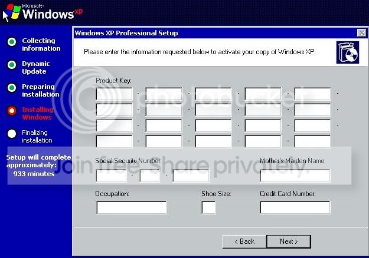Focus the first Product Key box, first row
369x258 pixels.
tap(114, 94)
